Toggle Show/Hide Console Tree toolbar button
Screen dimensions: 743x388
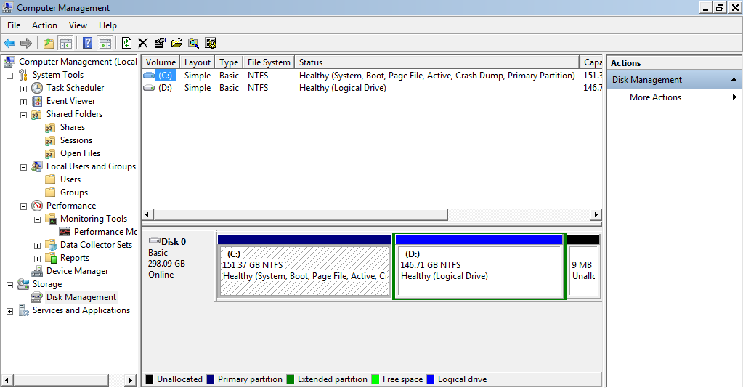[66, 43]
